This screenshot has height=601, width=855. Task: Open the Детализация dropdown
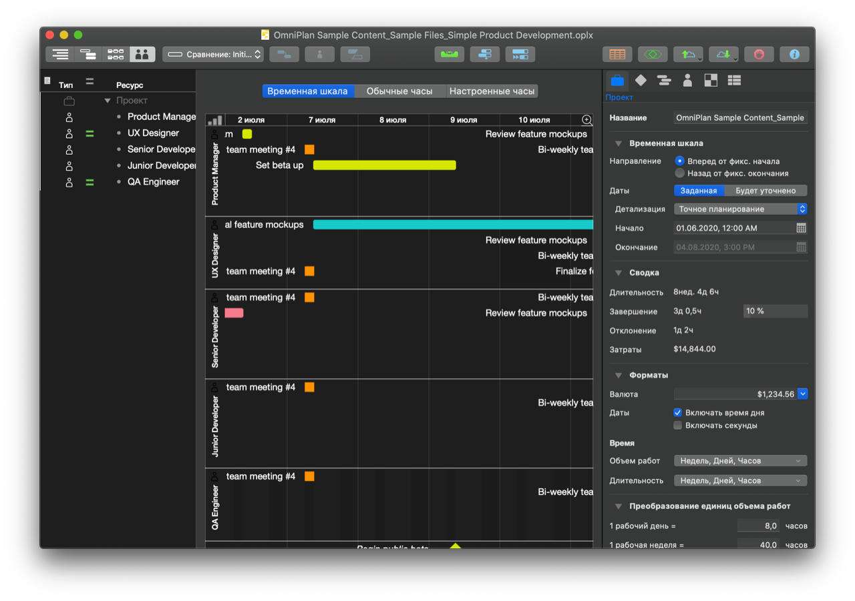coord(740,209)
